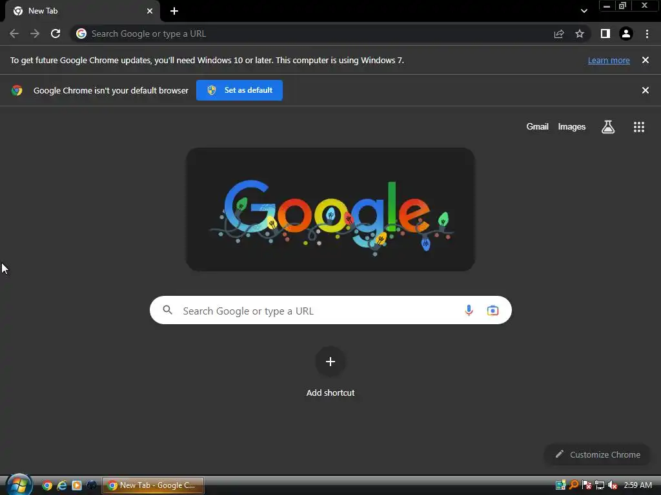
Task: Dismiss the default browser infobar
Action: click(x=646, y=90)
